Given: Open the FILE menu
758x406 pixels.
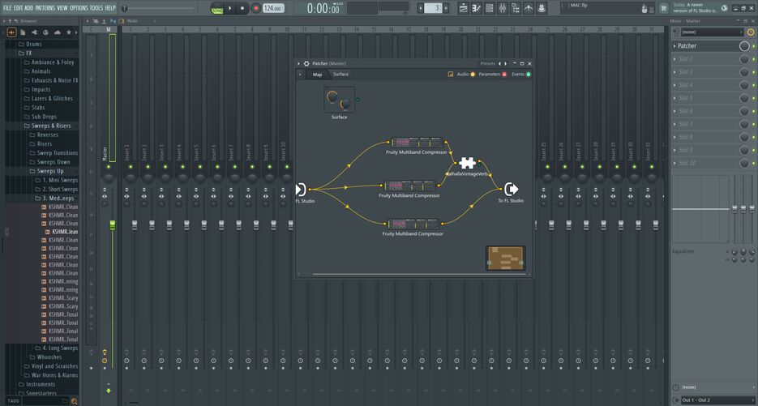Looking at the screenshot, I should [7, 8].
